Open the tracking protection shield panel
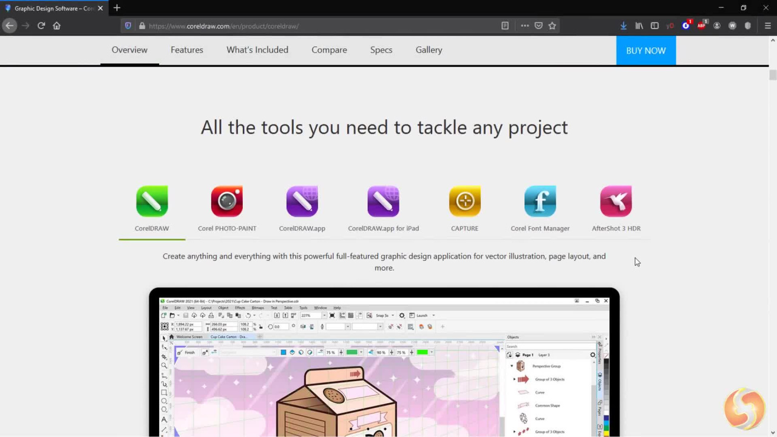777x437 pixels. [128, 26]
